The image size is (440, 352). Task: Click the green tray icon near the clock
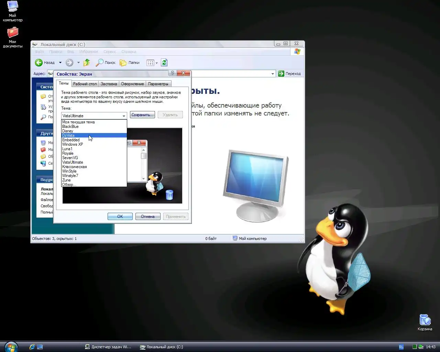(x=415, y=347)
